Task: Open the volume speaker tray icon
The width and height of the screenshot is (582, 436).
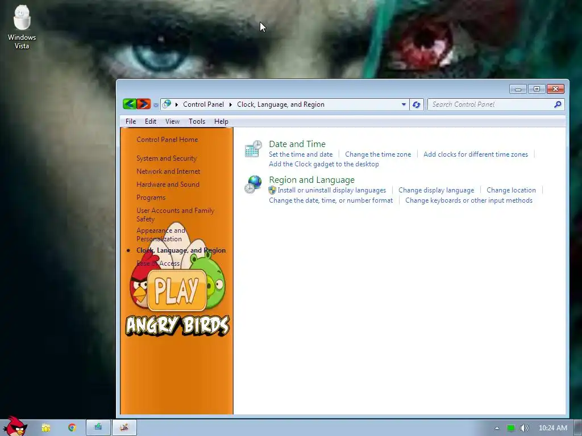Action: point(524,428)
